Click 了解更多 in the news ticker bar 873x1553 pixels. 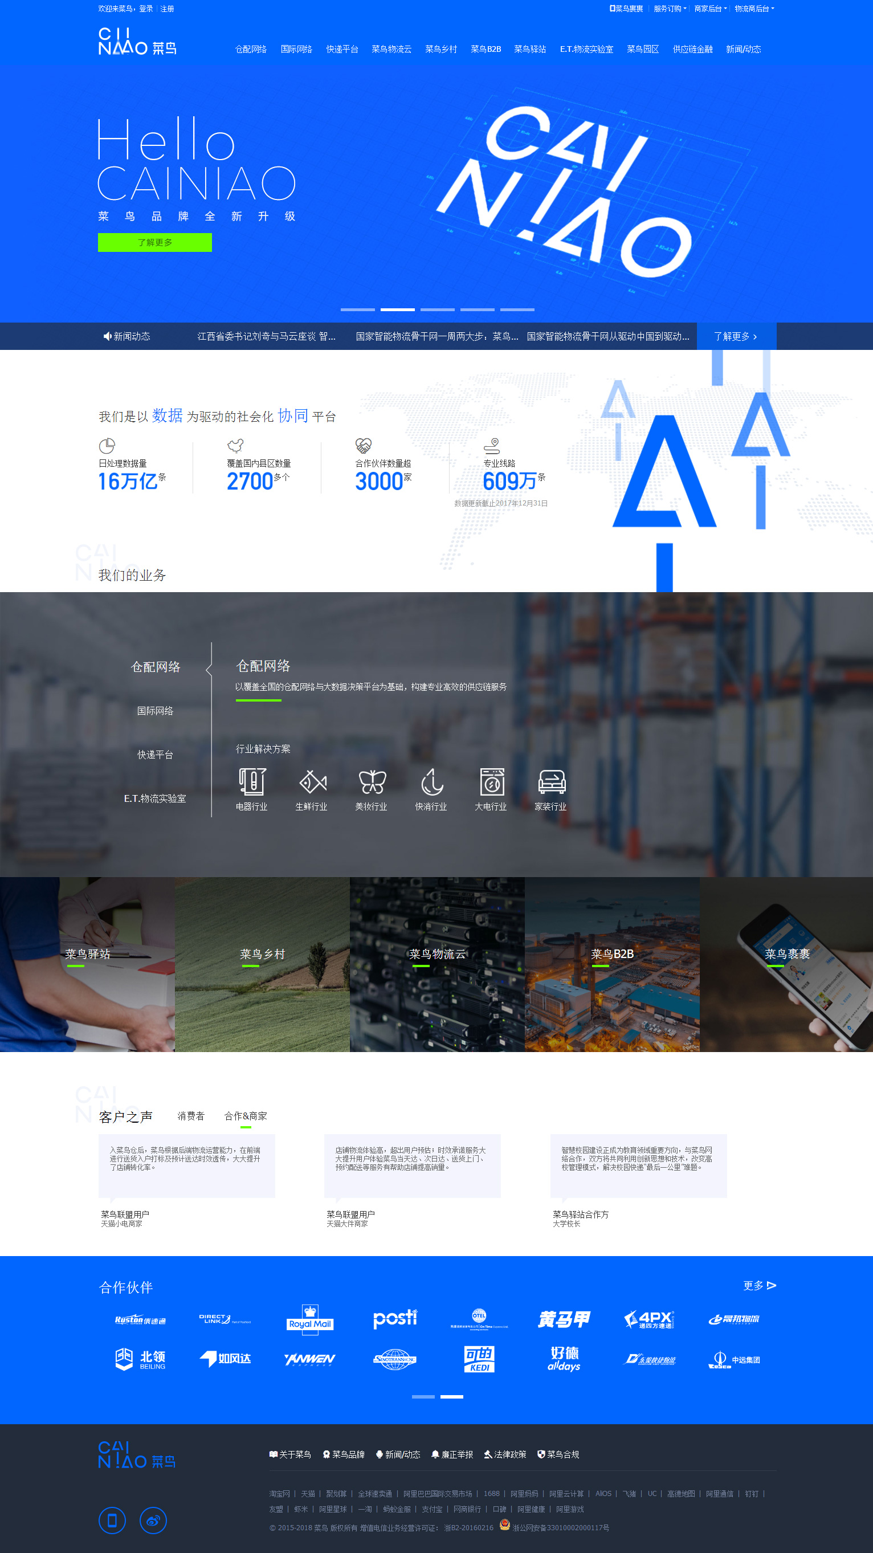coord(736,336)
